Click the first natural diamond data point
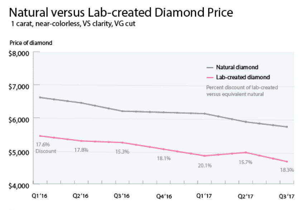Image resolution: width=301 pixels, height=210 pixels. point(39,97)
